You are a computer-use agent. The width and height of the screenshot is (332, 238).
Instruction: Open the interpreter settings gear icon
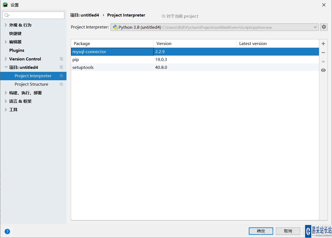pos(324,27)
